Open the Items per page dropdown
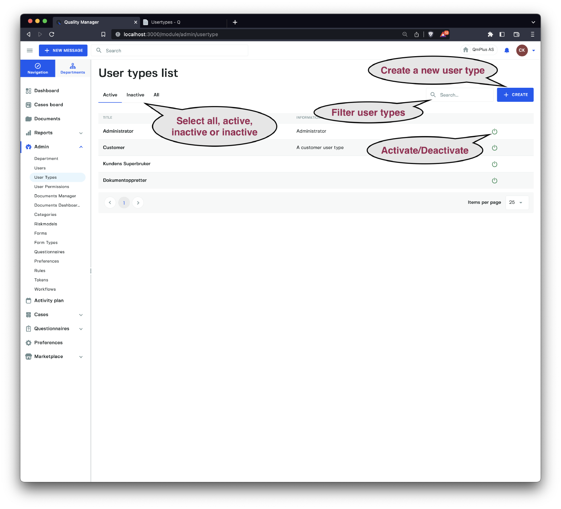The height and width of the screenshot is (509, 561). click(517, 203)
